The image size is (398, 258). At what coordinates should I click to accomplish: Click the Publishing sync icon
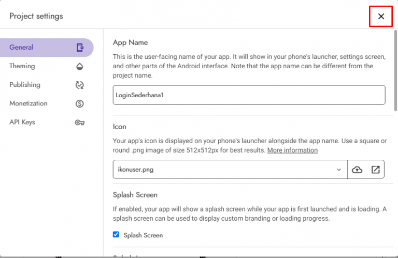[80, 85]
